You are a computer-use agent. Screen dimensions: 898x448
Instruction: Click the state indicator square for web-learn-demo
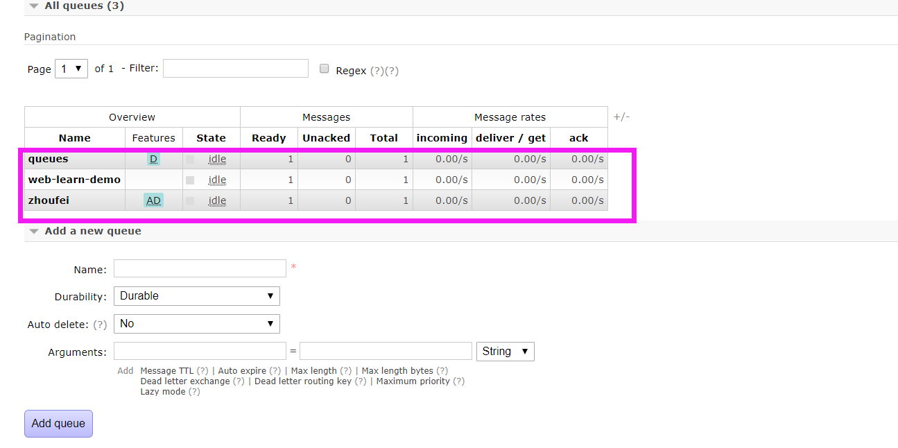[190, 180]
